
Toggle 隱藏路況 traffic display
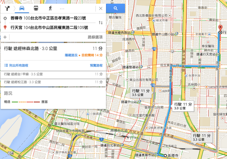(x=71, y=55)
